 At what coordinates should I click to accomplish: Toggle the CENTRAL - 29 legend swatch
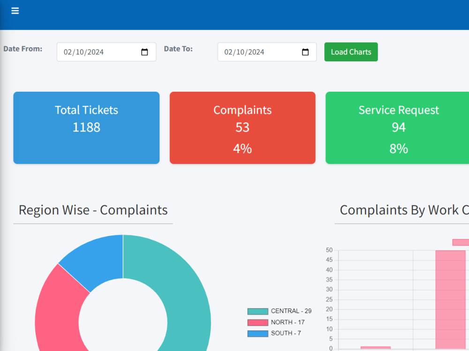257,311
